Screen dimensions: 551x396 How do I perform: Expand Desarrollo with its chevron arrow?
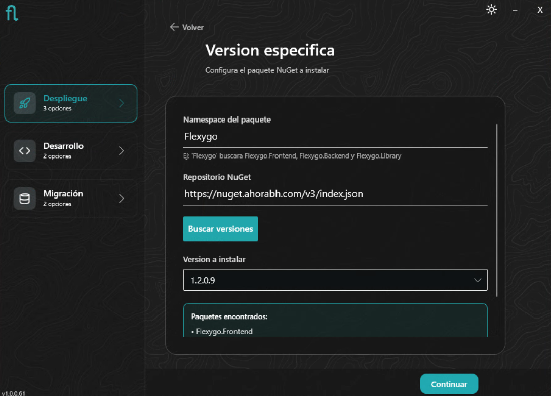[x=121, y=151]
